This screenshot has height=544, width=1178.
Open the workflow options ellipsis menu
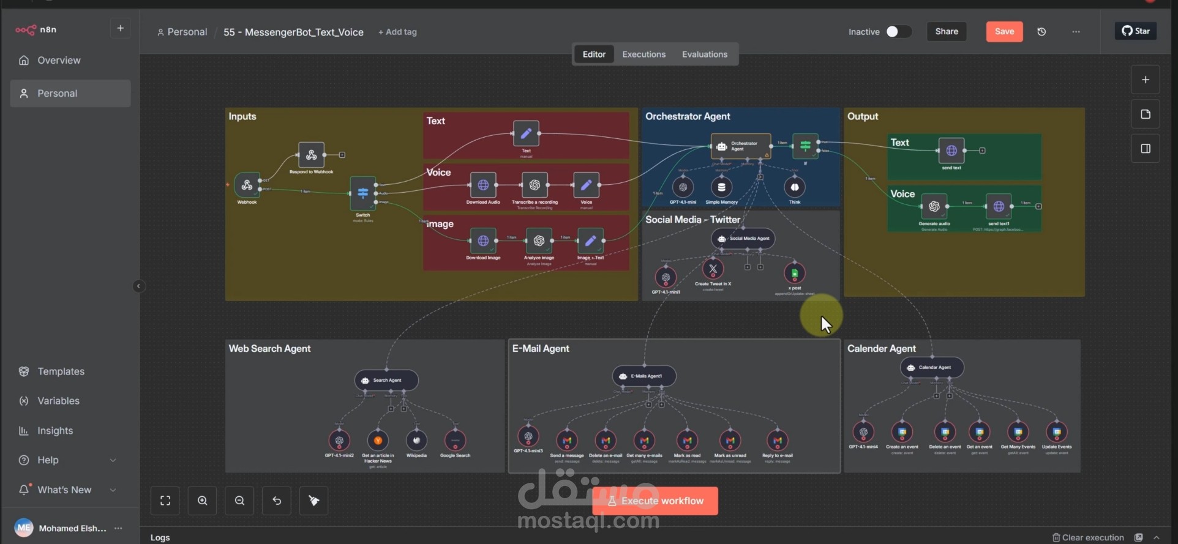pos(1076,32)
